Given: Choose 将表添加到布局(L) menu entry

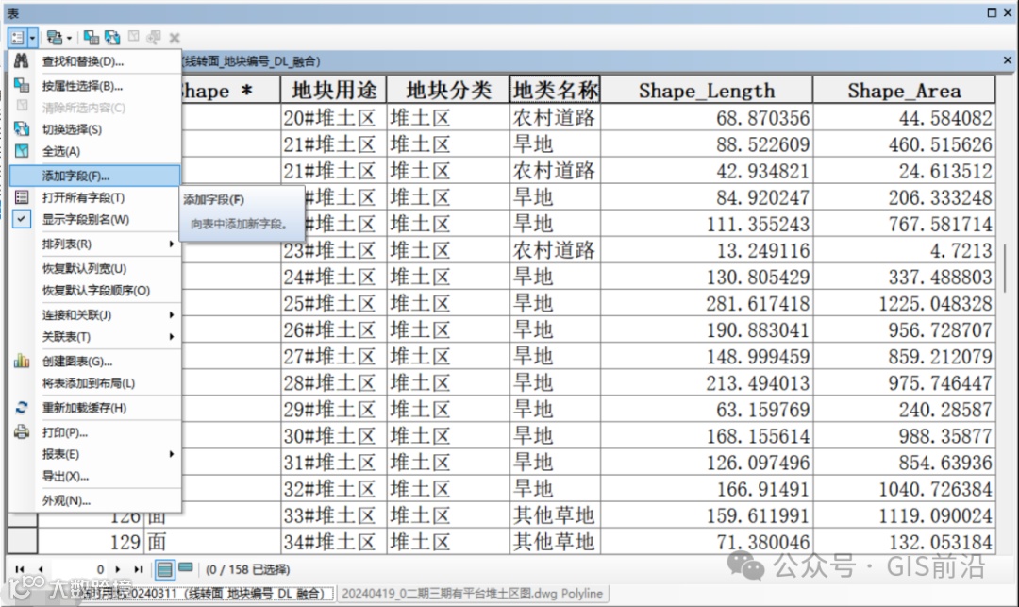Looking at the screenshot, I should 95,383.
